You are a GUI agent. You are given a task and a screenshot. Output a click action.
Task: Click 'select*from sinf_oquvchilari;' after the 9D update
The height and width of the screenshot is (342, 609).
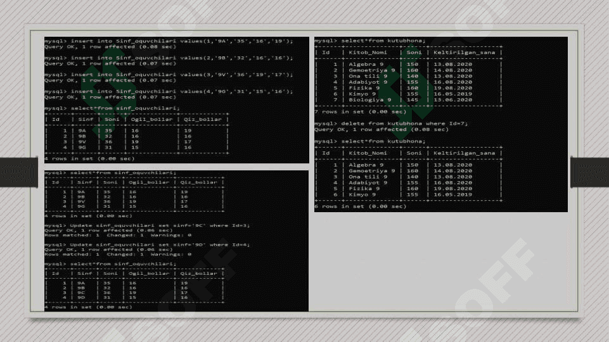tap(110, 264)
